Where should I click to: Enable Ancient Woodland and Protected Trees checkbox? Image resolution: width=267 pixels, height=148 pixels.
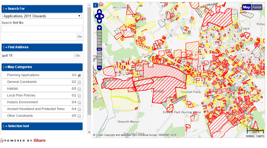click(79, 109)
